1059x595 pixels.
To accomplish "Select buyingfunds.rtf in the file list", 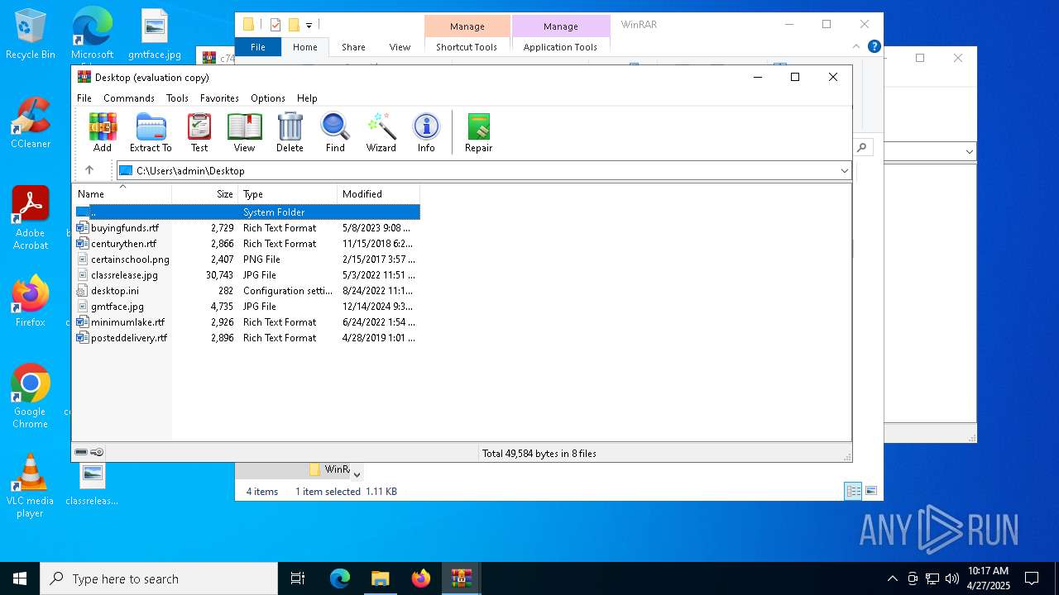I will (247, 228).
